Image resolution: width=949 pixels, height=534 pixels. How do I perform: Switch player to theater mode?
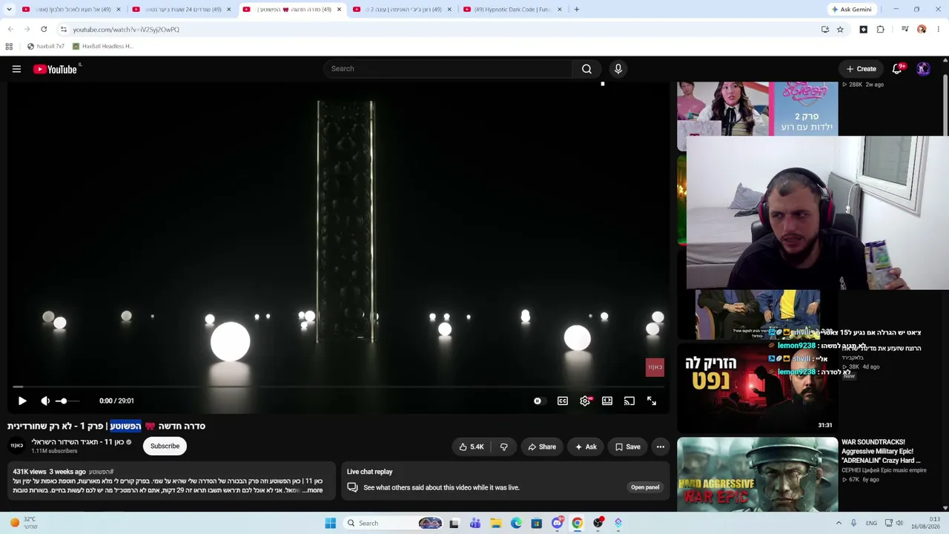[607, 401]
